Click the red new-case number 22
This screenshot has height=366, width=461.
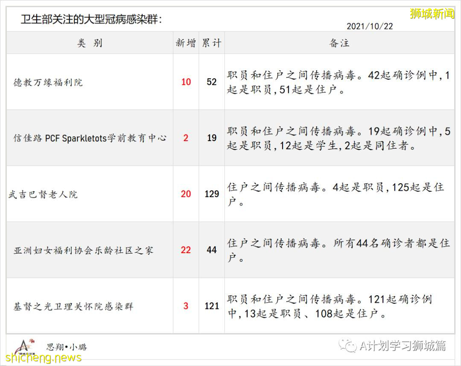tap(185, 250)
